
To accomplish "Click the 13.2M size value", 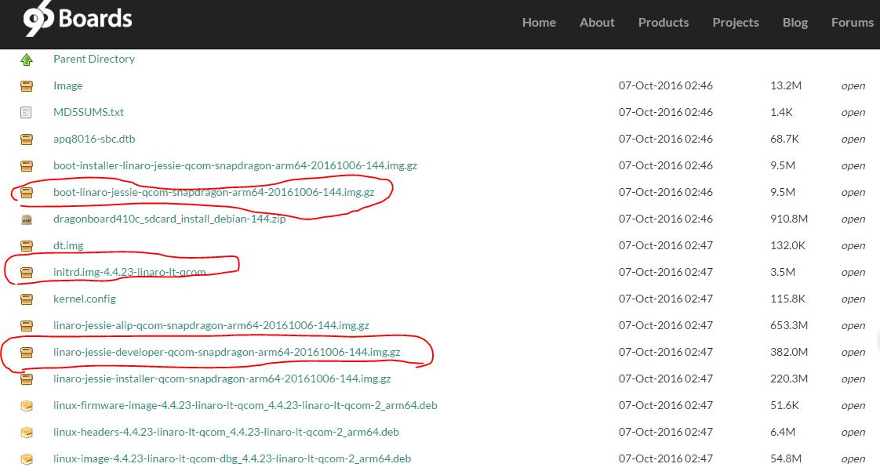I will pyautogui.click(x=786, y=85).
